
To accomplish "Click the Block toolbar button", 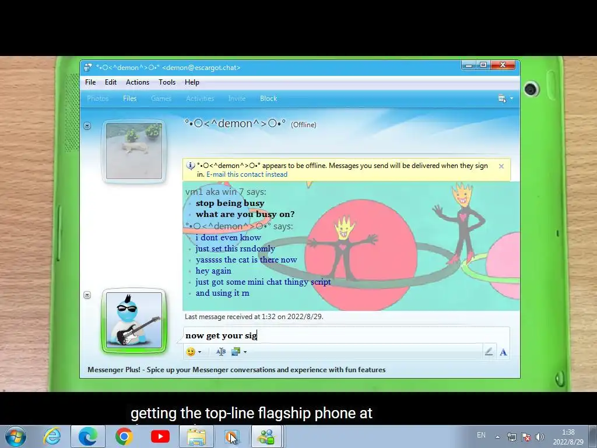I will pos(268,99).
